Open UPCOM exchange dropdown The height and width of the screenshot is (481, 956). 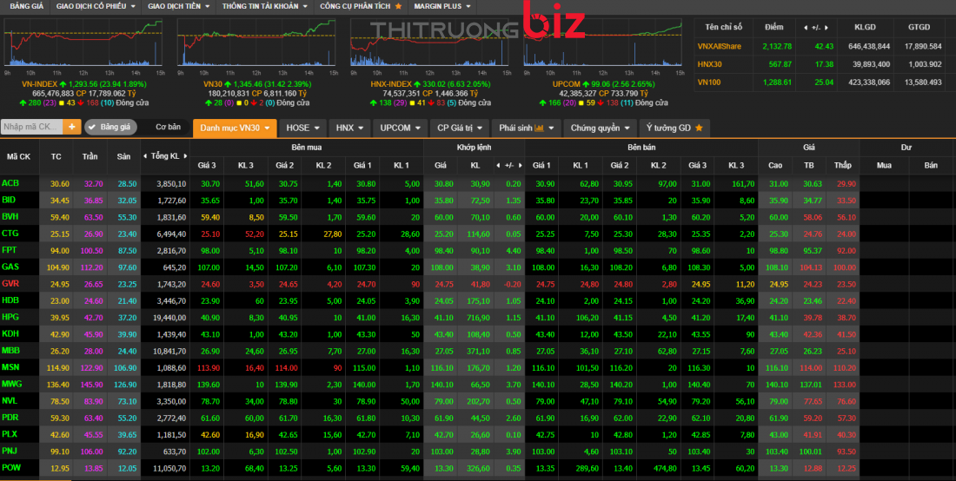(x=401, y=128)
